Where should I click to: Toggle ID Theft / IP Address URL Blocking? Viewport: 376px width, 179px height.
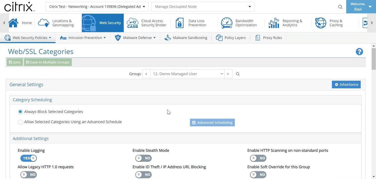[x=143, y=175]
